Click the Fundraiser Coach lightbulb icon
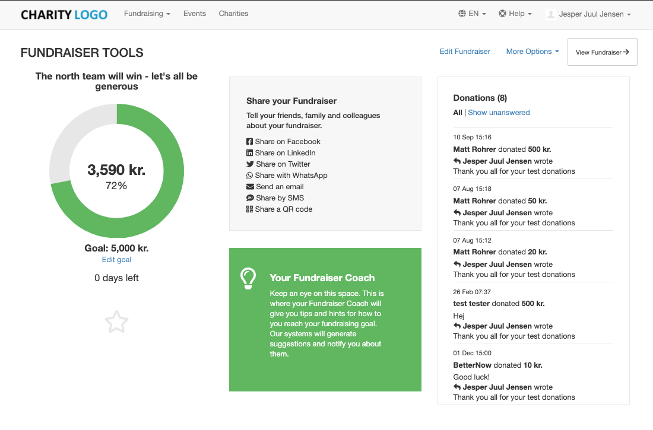 248,278
